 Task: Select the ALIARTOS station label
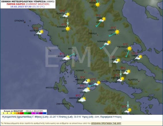point(133,80)
